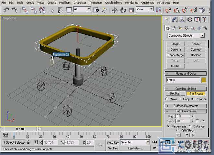This screenshot has height=155, width=214.
Task: Open the Compound Objects dropdown
Action: click(186, 36)
